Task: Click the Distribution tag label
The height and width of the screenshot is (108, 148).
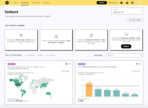Action: pos(11,64)
